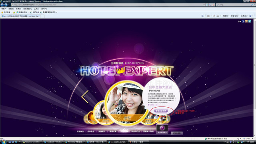Click the highlighted fifth bottom navigation link

tap(124, 131)
